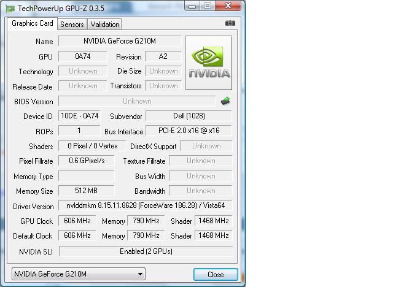The height and width of the screenshot is (287, 393).
Task: Click the camera screenshot icon
Action: pyautogui.click(x=230, y=23)
